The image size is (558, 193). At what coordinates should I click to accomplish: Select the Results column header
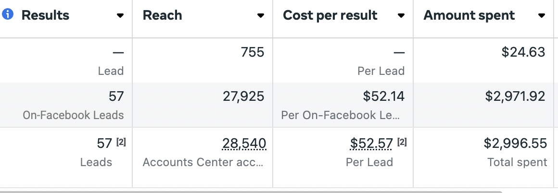coord(46,15)
